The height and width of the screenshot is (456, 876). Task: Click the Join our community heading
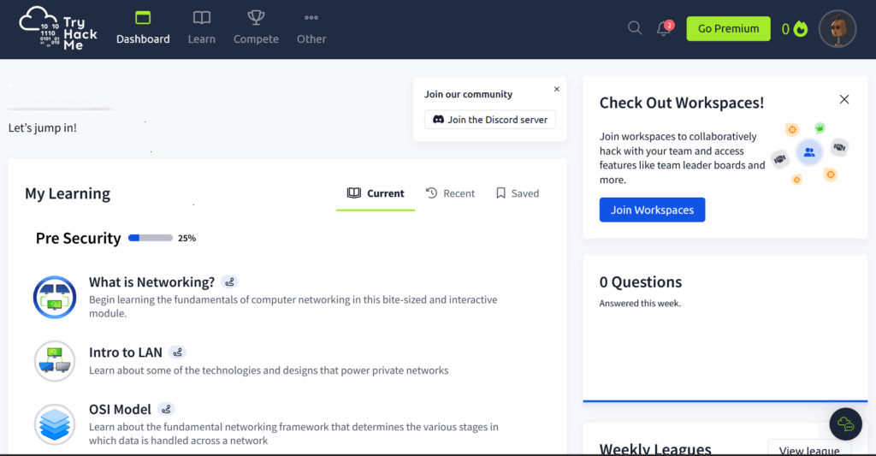pyautogui.click(x=468, y=94)
